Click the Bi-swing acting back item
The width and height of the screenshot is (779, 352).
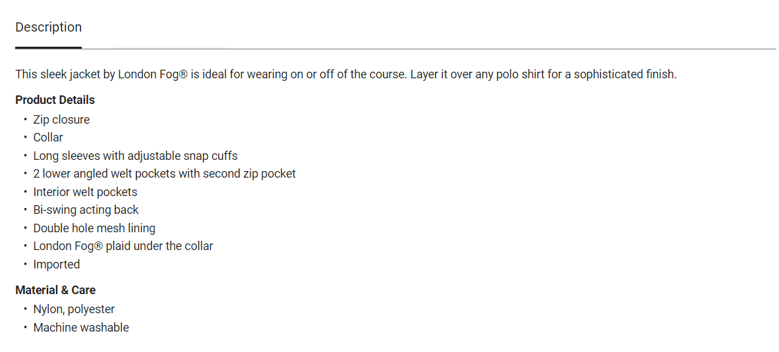pyautogui.click(x=86, y=210)
